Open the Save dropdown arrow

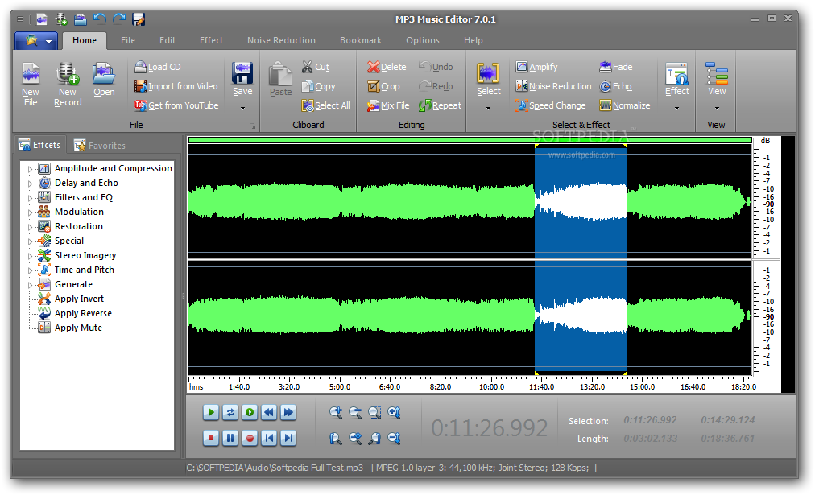242,108
